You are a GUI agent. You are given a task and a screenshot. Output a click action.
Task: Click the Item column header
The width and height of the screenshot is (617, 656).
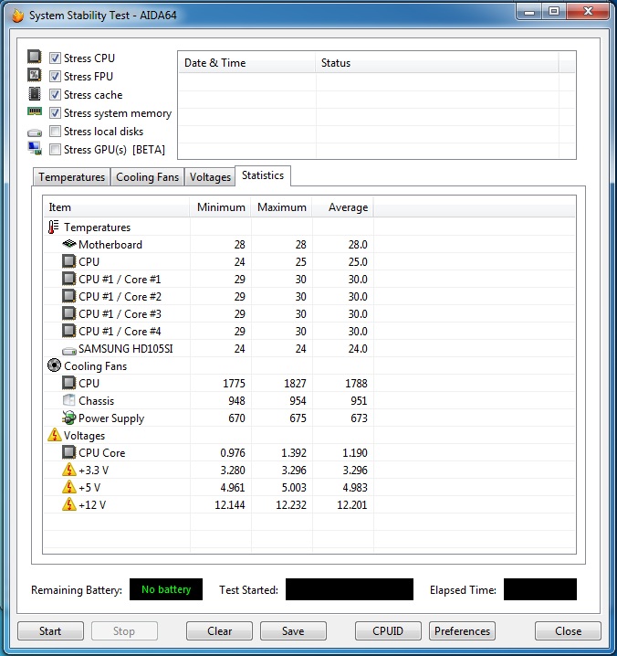[x=117, y=207]
